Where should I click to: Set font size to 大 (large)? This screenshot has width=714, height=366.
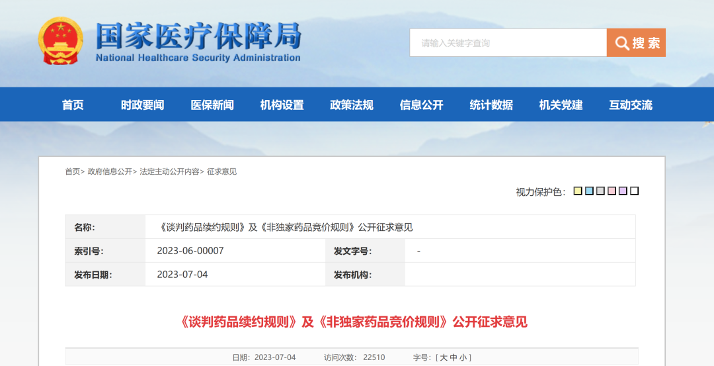coord(444,357)
